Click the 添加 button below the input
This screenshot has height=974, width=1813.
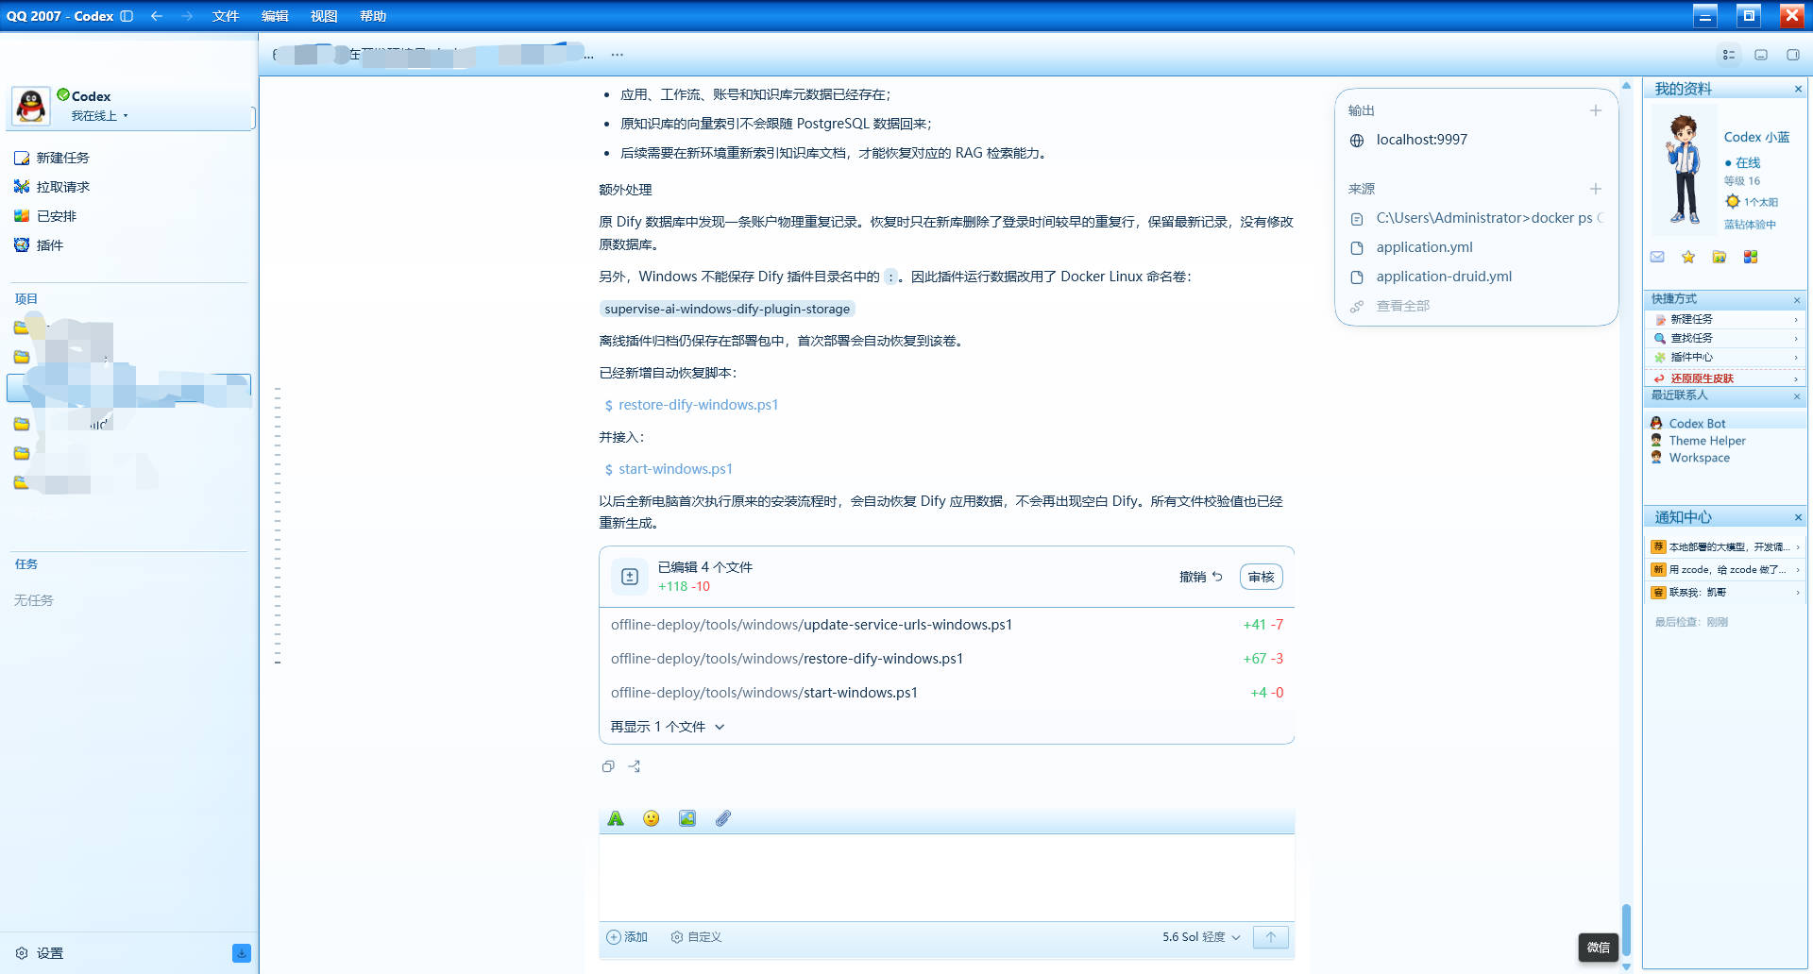(x=627, y=937)
